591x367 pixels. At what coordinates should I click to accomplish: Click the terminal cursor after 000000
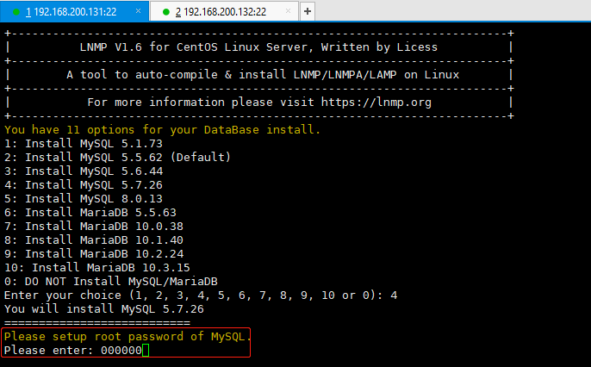click(146, 351)
